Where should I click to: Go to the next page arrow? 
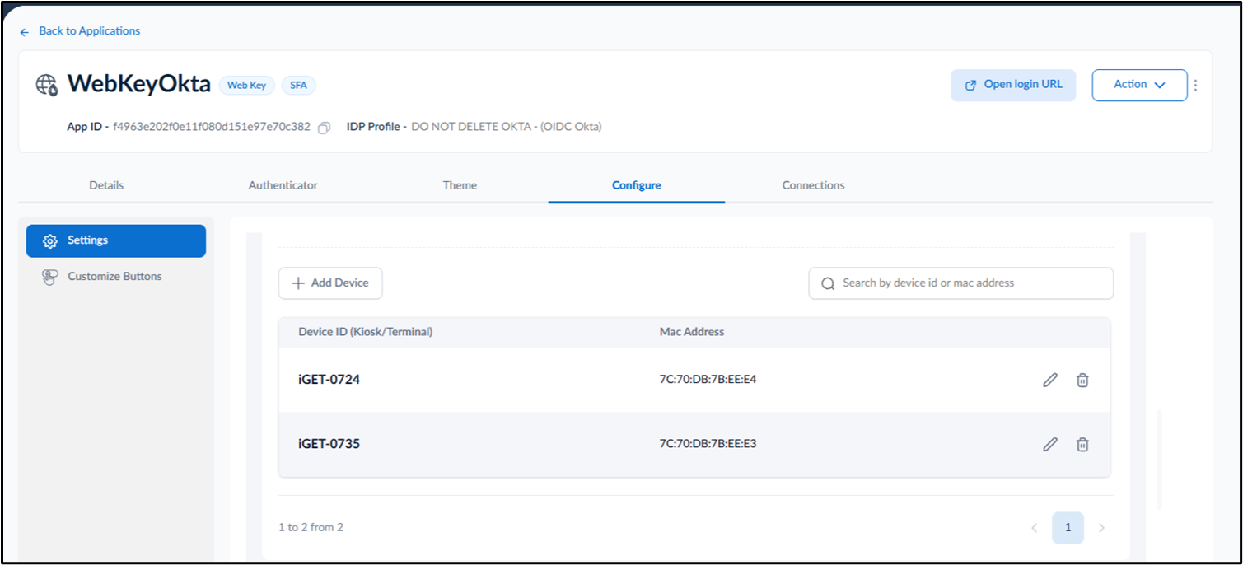click(x=1101, y=528)
